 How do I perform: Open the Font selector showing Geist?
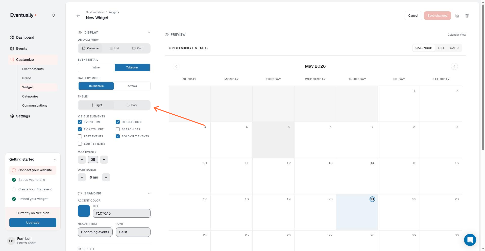tap(133, 232)
